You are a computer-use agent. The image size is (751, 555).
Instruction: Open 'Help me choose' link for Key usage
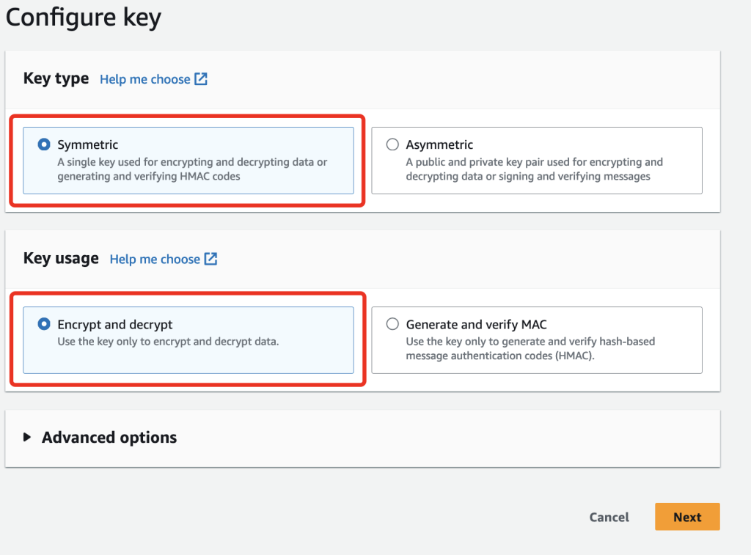click(155, 259)
